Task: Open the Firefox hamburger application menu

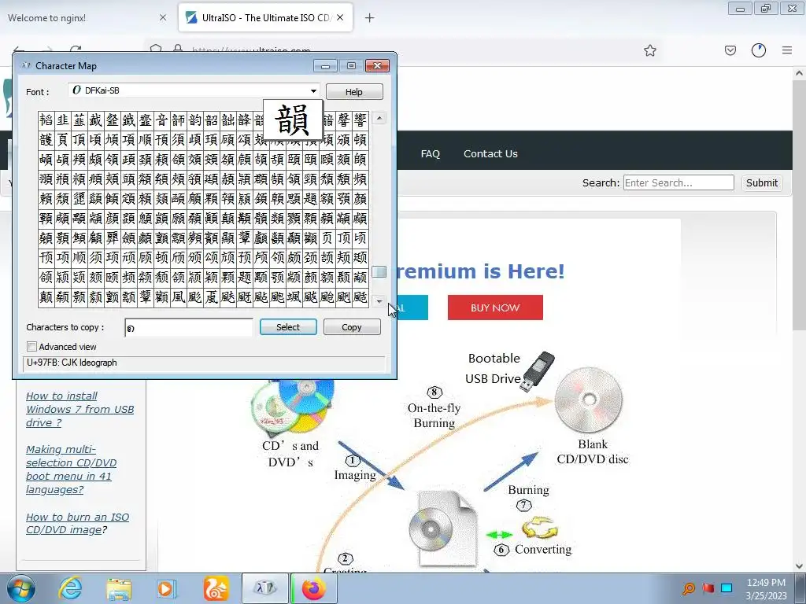Action: (x=787, y=50)
